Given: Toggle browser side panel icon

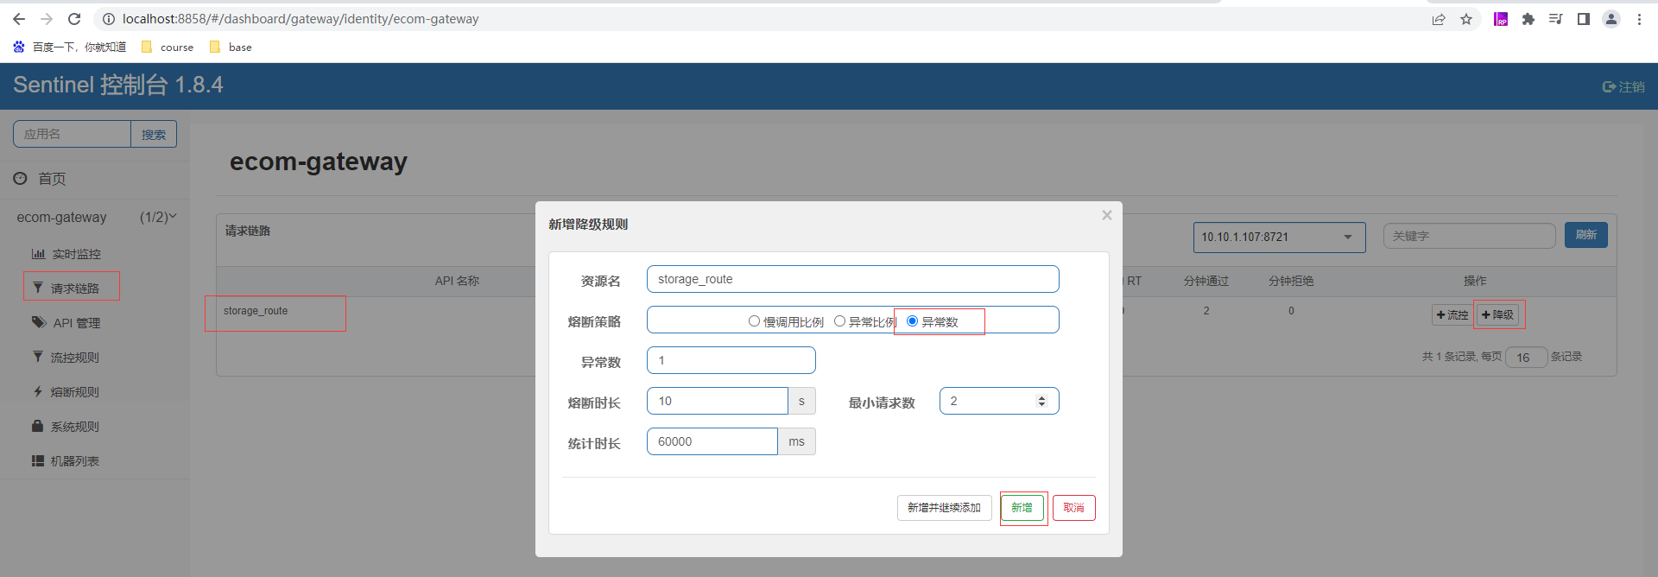Looking at the screenshot, I should click(1584, 19).
